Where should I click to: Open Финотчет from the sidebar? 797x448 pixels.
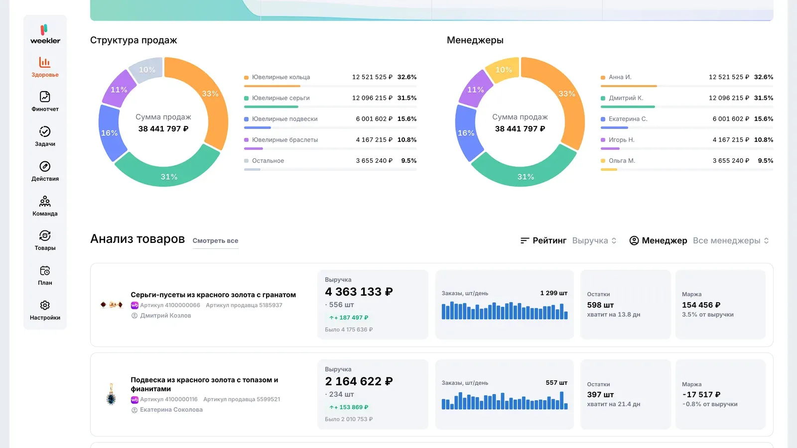tap(45, 102)
